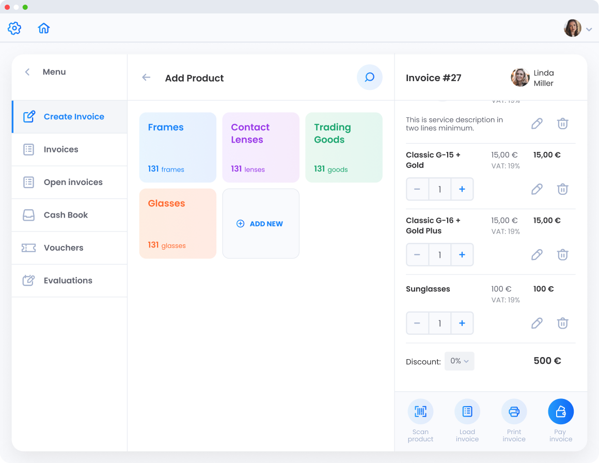Select Vouchers in the side menu
Viewport: 599px width, 463px height.
coord(64,248)
